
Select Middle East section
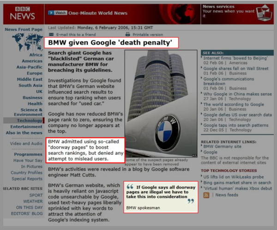(x=30, y=79)
